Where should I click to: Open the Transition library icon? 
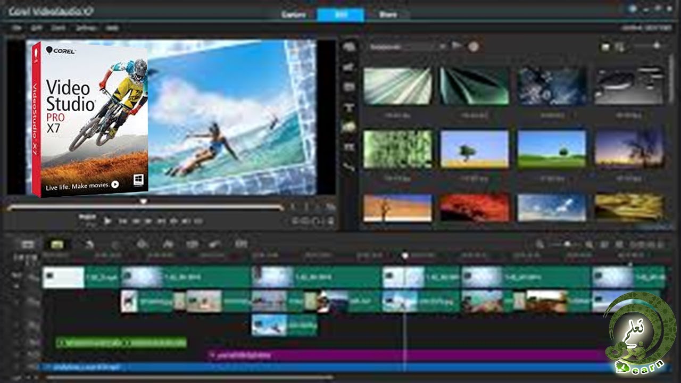(x=350, y=87)
